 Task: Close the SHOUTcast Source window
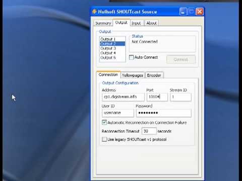pyautogui.click(x=200, y=12)
